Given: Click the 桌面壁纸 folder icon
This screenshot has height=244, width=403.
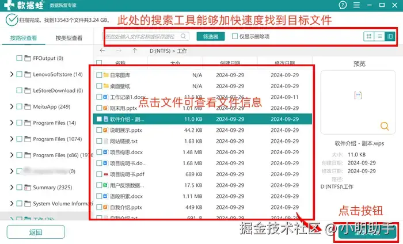Looking at the screenshot, I should pos(106,86).
